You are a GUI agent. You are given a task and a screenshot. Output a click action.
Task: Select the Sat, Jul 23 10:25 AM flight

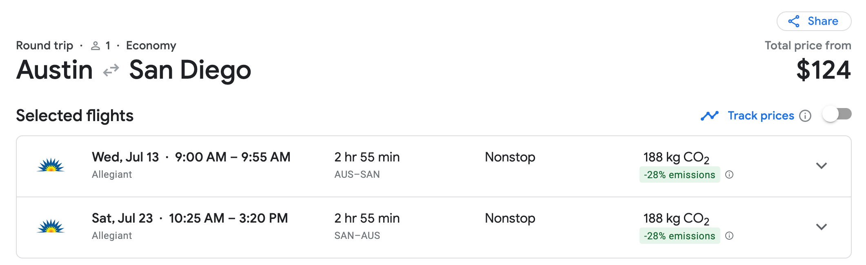(190, 219)
